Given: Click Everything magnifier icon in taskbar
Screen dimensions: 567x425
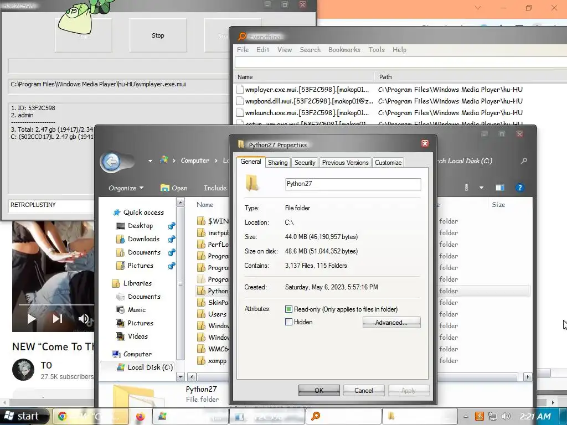Looking at the screenshot, I should click(x=316, y=416).
